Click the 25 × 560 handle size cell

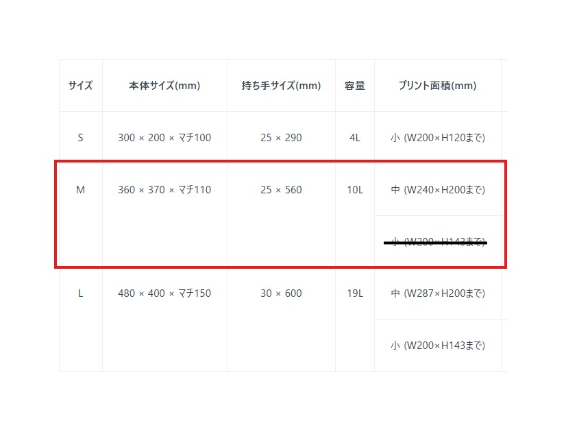tap(281, 190)
